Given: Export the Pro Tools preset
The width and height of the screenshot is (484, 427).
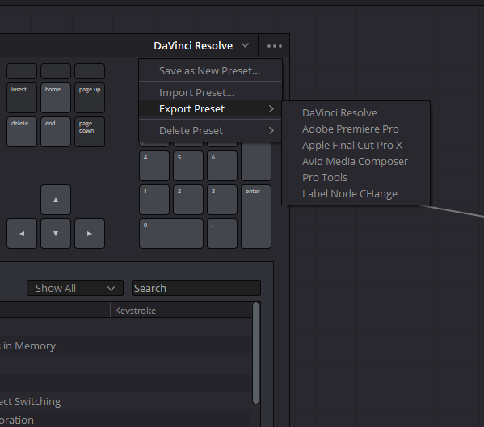Looking at the screenshot, I should [356, 177].
